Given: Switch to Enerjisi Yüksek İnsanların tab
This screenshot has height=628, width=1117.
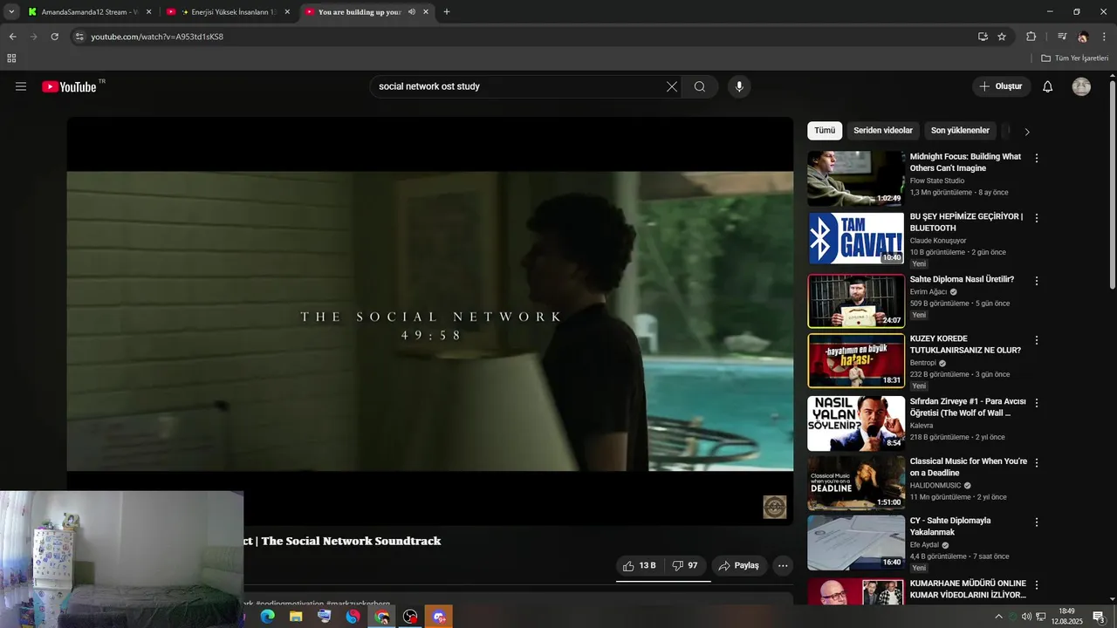Looking at the screenshot, I should click(x=226, y=12).
